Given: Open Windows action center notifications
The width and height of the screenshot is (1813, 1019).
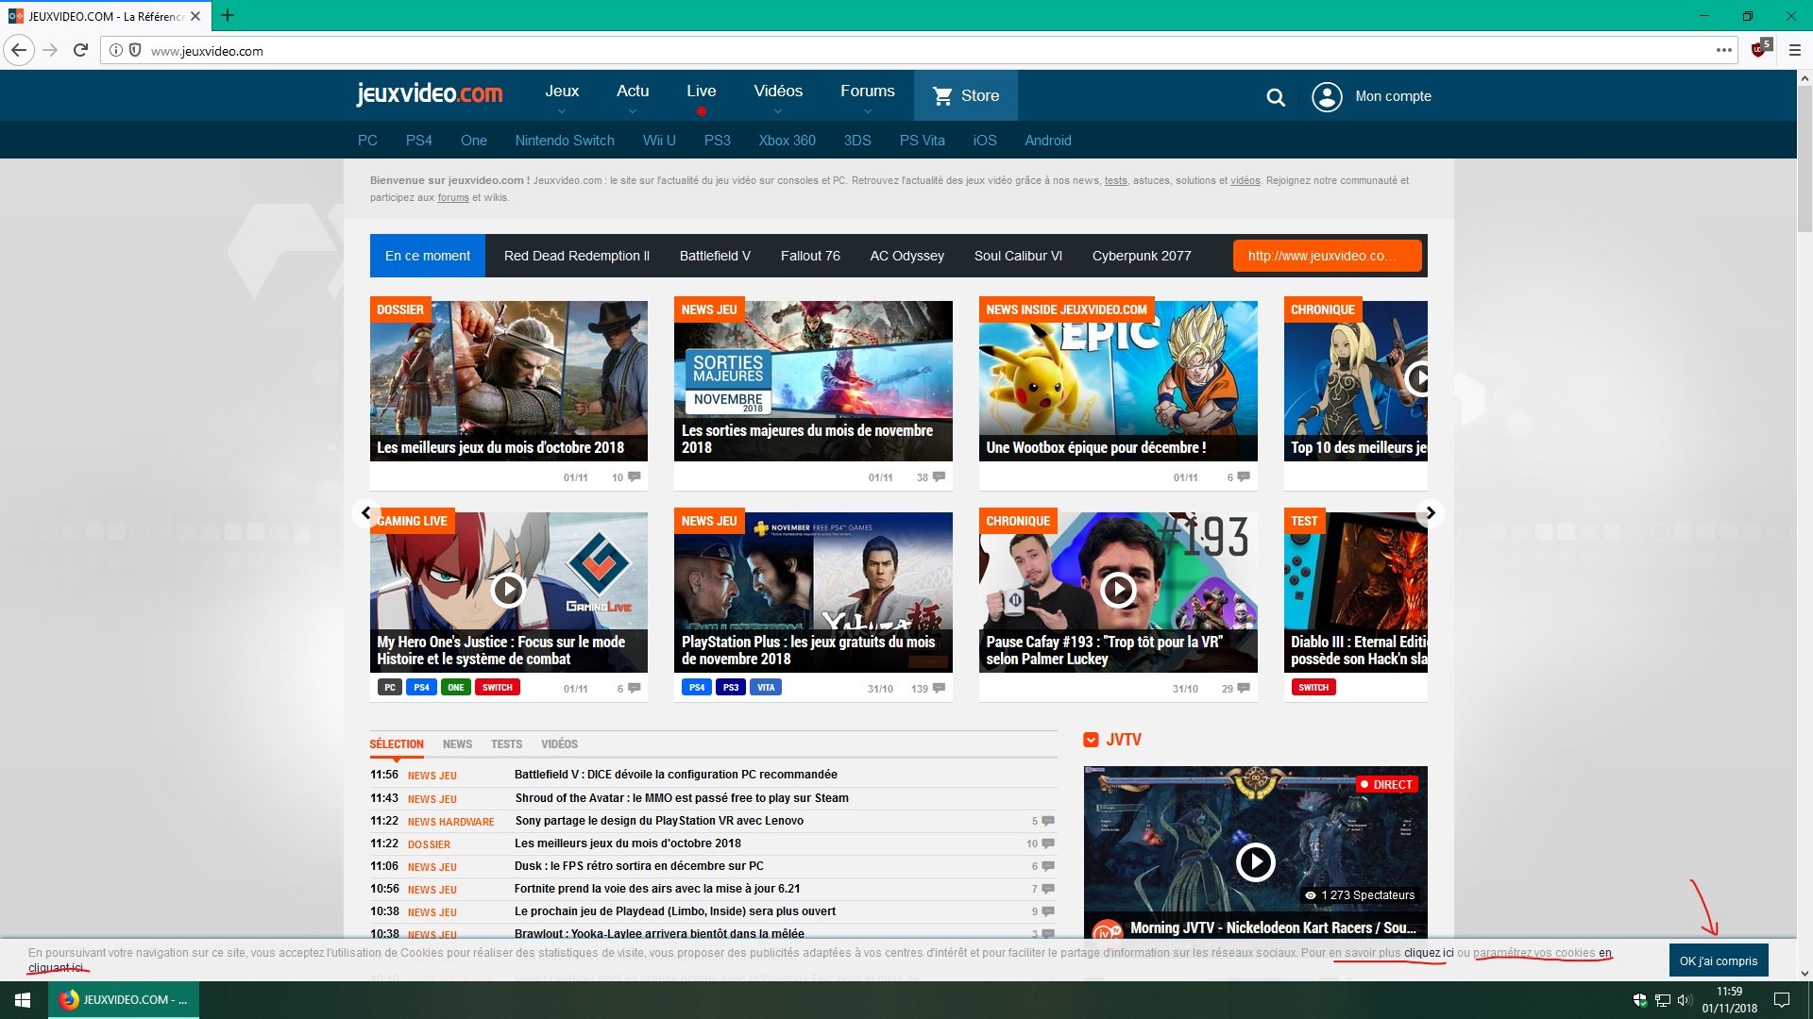Looking at the screenshot, I should point(1782,999).
